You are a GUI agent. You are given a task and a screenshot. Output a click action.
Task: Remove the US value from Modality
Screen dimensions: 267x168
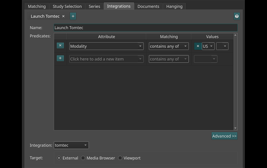coord(198,46)
